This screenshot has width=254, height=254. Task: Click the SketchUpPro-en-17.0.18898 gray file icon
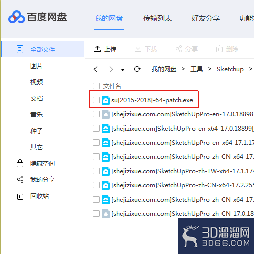(106, 114)
